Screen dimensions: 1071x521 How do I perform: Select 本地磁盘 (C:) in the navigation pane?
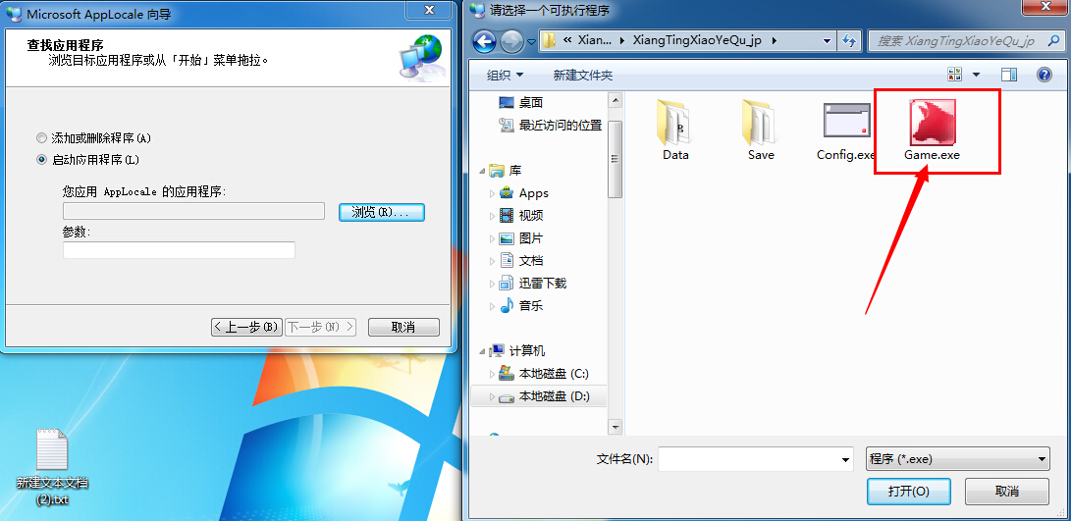[554, 374]
